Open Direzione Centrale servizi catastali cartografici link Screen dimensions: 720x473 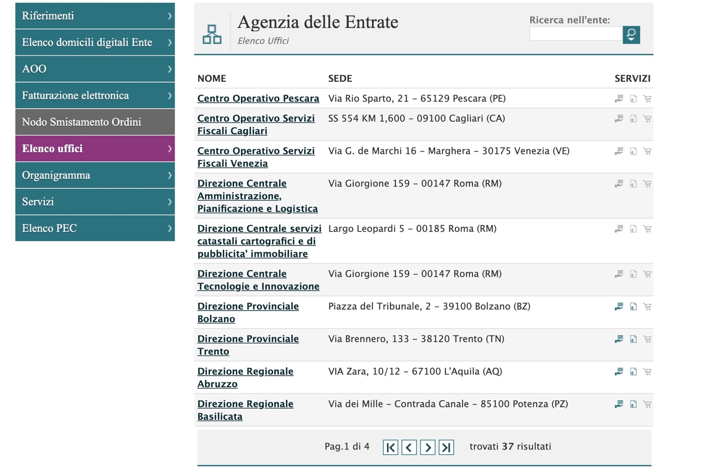(x=259, y=241)
